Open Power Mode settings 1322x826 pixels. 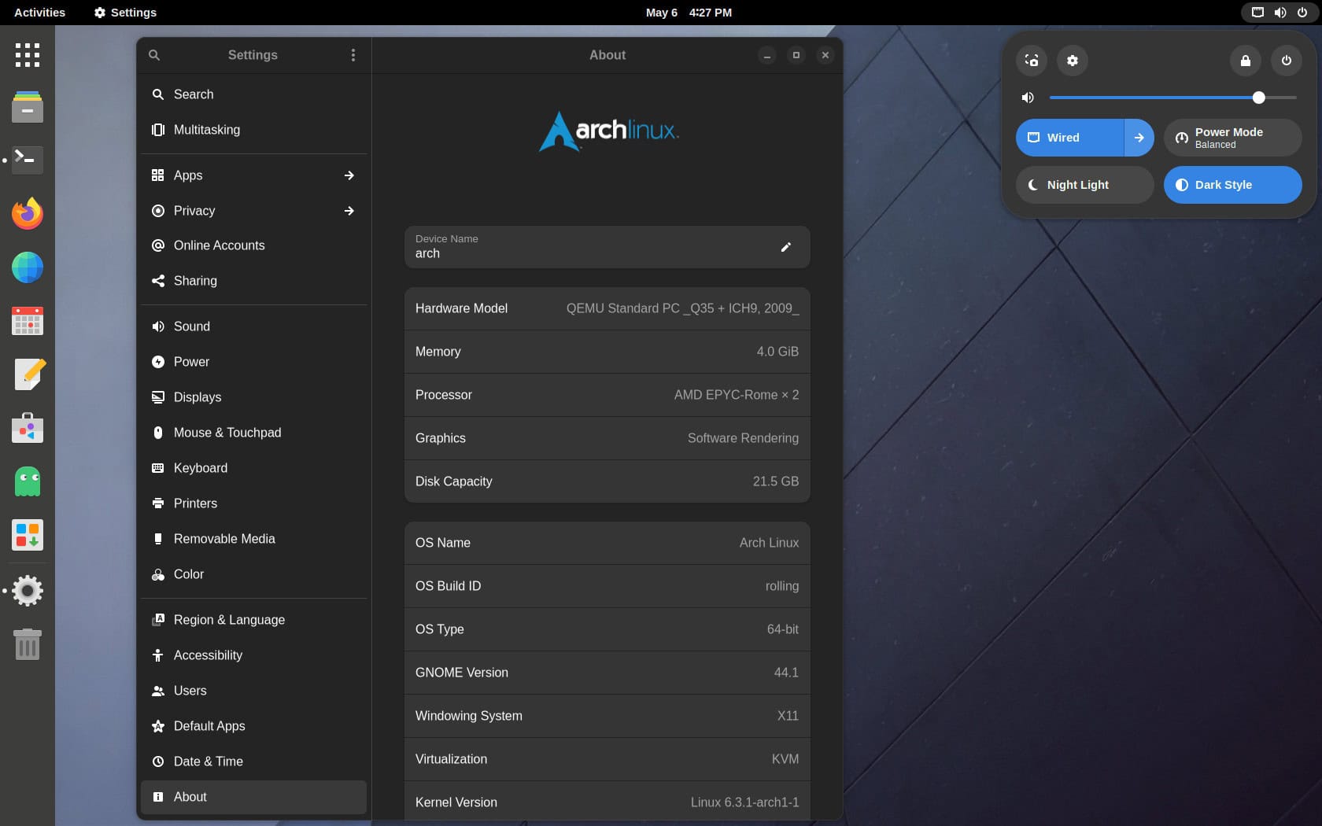point(1232,138)
